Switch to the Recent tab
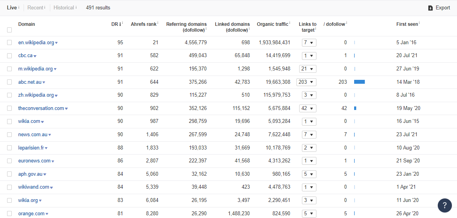This screenshot has width=457, height=218. pyautogui.click(x=35, y=8)
